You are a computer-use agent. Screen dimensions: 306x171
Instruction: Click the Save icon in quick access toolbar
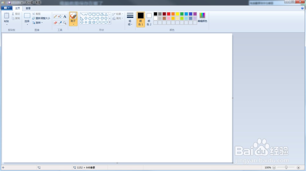pos(9,3)
